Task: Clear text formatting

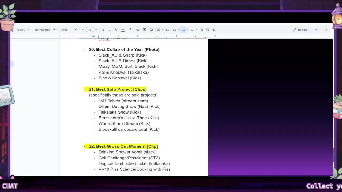Action: tap(214, 30)
